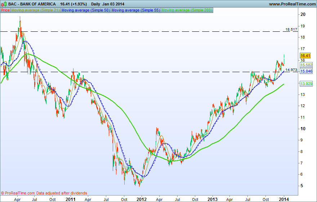Open the www.ProRealTime.com link

tap(293, 4)
